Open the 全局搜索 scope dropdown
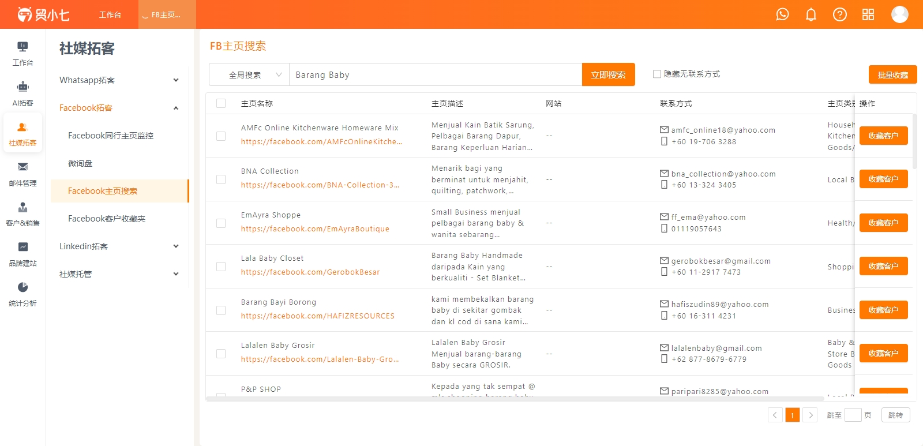Screen dimensions: 923x446 [x=249, y=75]
